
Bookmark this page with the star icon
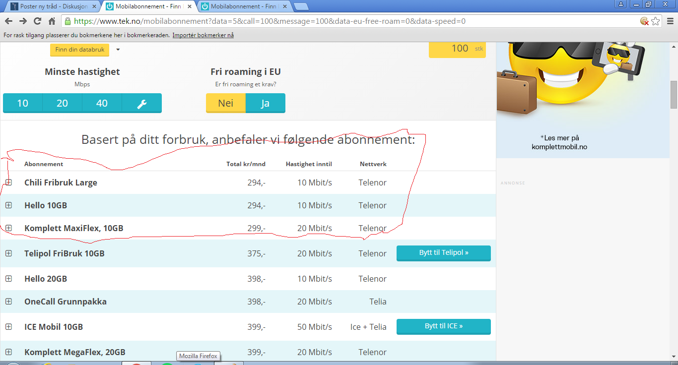click(656, 21)
